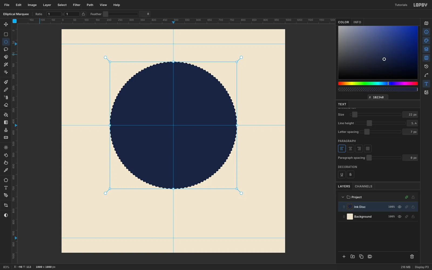
Task: Select the Magnetic Lasso tool
Action: click(6, 57)
